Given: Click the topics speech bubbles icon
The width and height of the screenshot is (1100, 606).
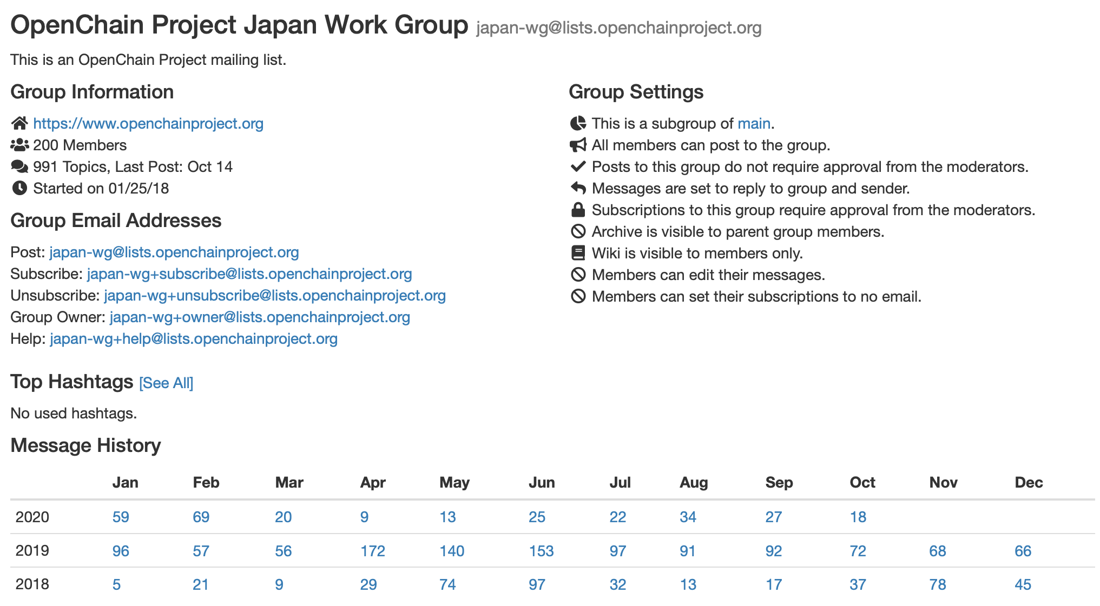Looking at the screenshot, I should coord(19,167).
